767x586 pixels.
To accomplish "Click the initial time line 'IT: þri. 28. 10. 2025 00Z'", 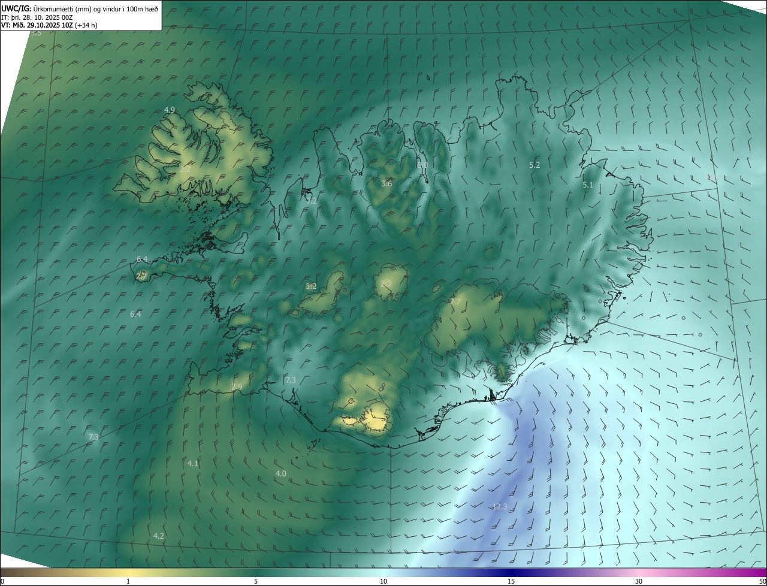I will coord(37,17).
